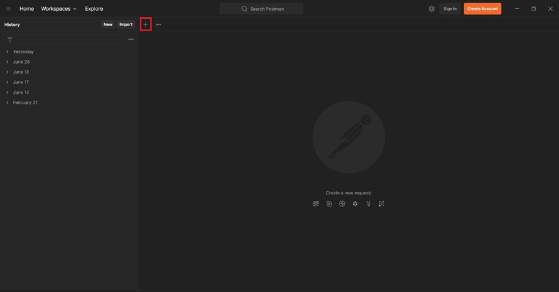Create a new Socket.IO request lightning icon
This screenshot has width=559, height=292.
(342, 204)
